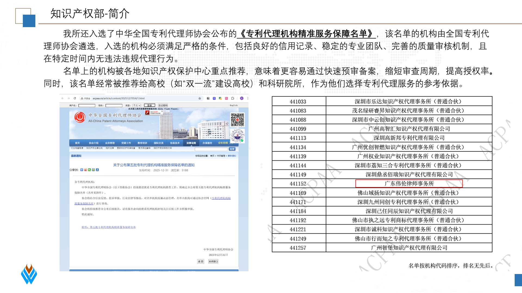
Task: Click the 检索 search button
Action: click(x=232, y=149)
